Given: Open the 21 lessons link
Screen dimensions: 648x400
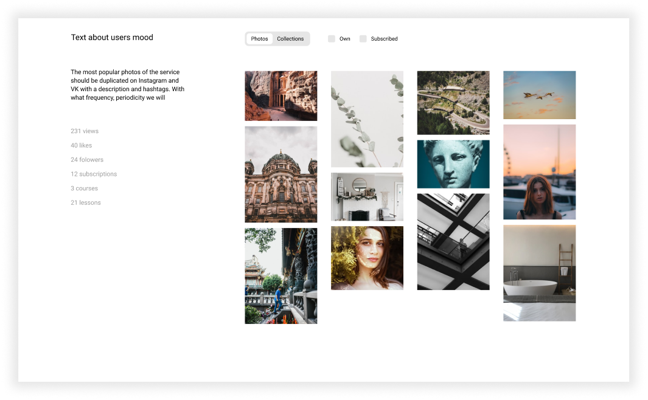Looking at the screenshot, I should 86,203.
